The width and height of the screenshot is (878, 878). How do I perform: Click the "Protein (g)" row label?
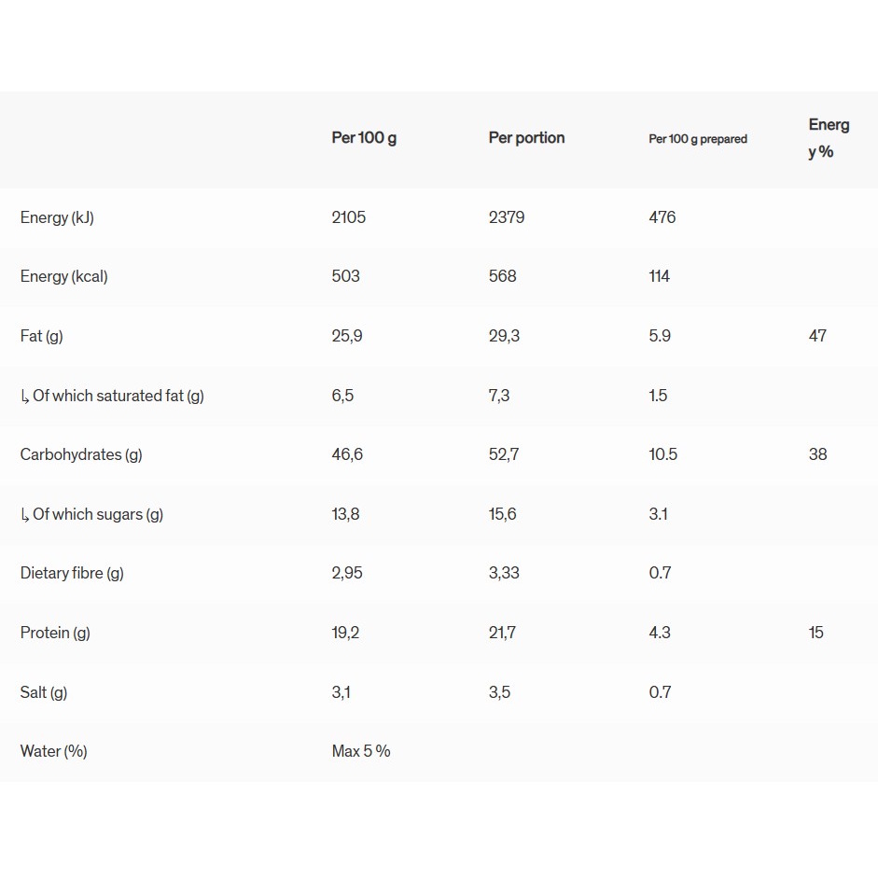pos(55,633)
